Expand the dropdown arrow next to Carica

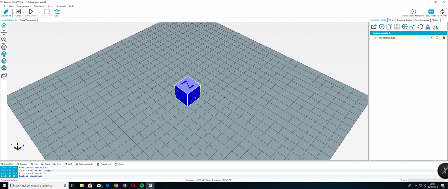pyautogui.click(x=23, y=13)
